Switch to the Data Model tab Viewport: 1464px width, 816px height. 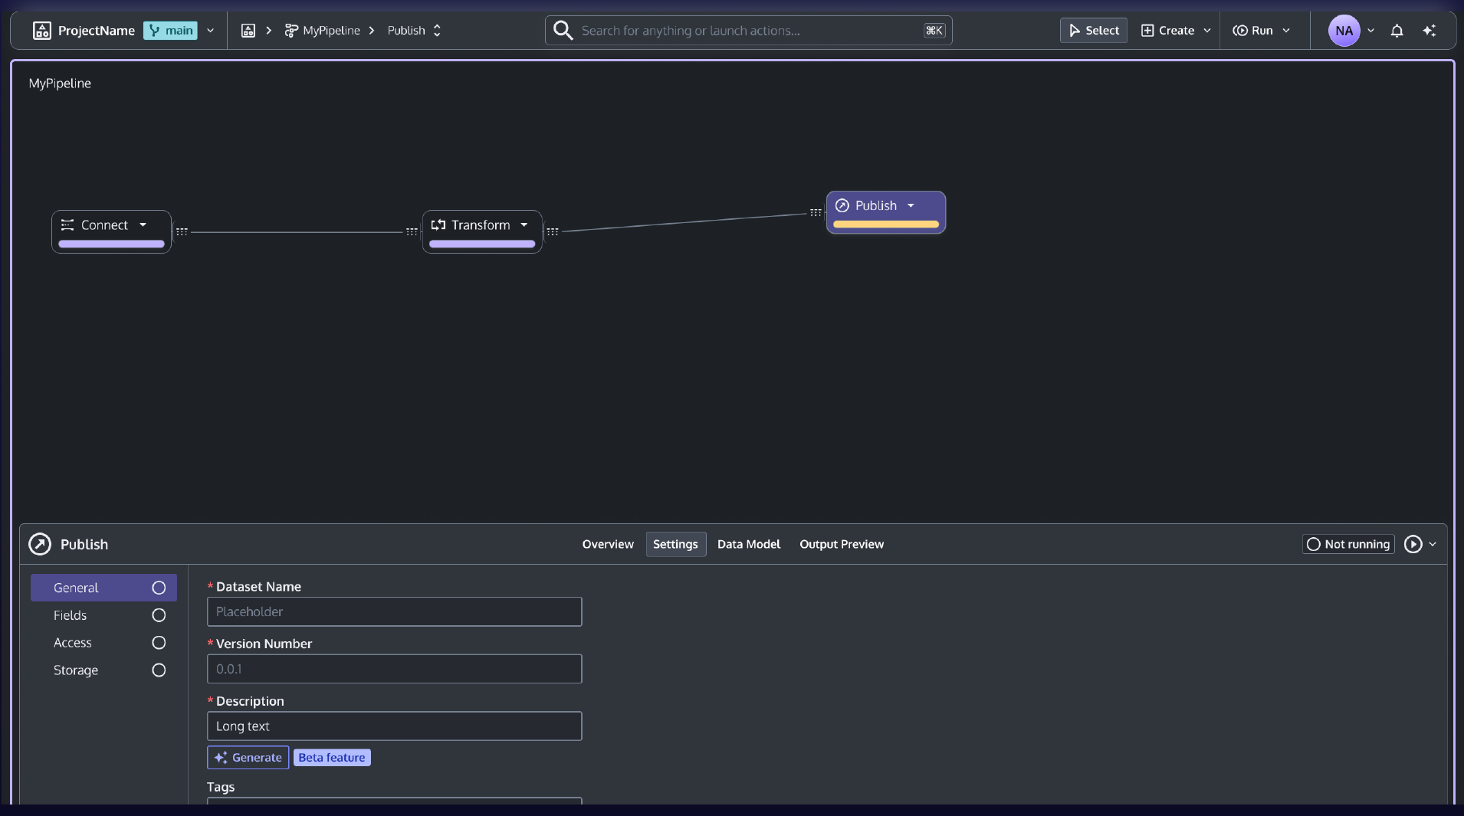point(749,544)
